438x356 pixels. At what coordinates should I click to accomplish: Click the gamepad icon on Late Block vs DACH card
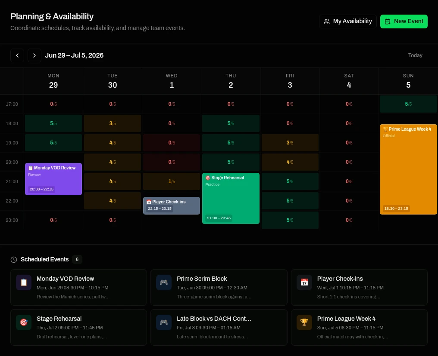[164, 322]
